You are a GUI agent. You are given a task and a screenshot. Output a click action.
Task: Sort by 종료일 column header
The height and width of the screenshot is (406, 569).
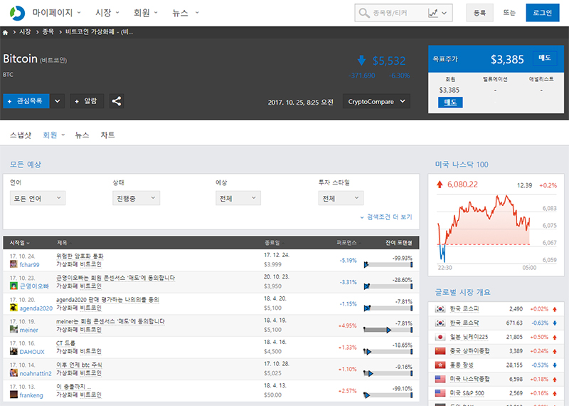275,243
